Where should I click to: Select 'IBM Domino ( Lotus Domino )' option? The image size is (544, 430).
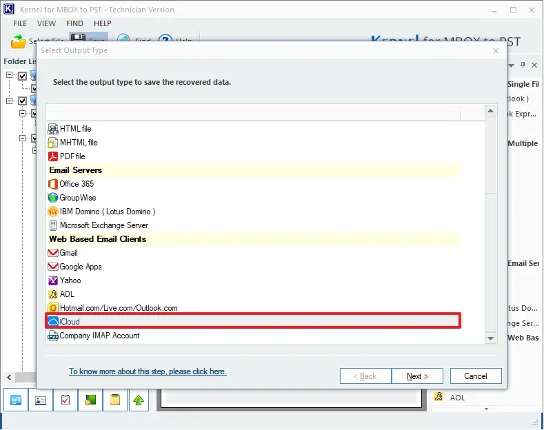pos(108,212)
